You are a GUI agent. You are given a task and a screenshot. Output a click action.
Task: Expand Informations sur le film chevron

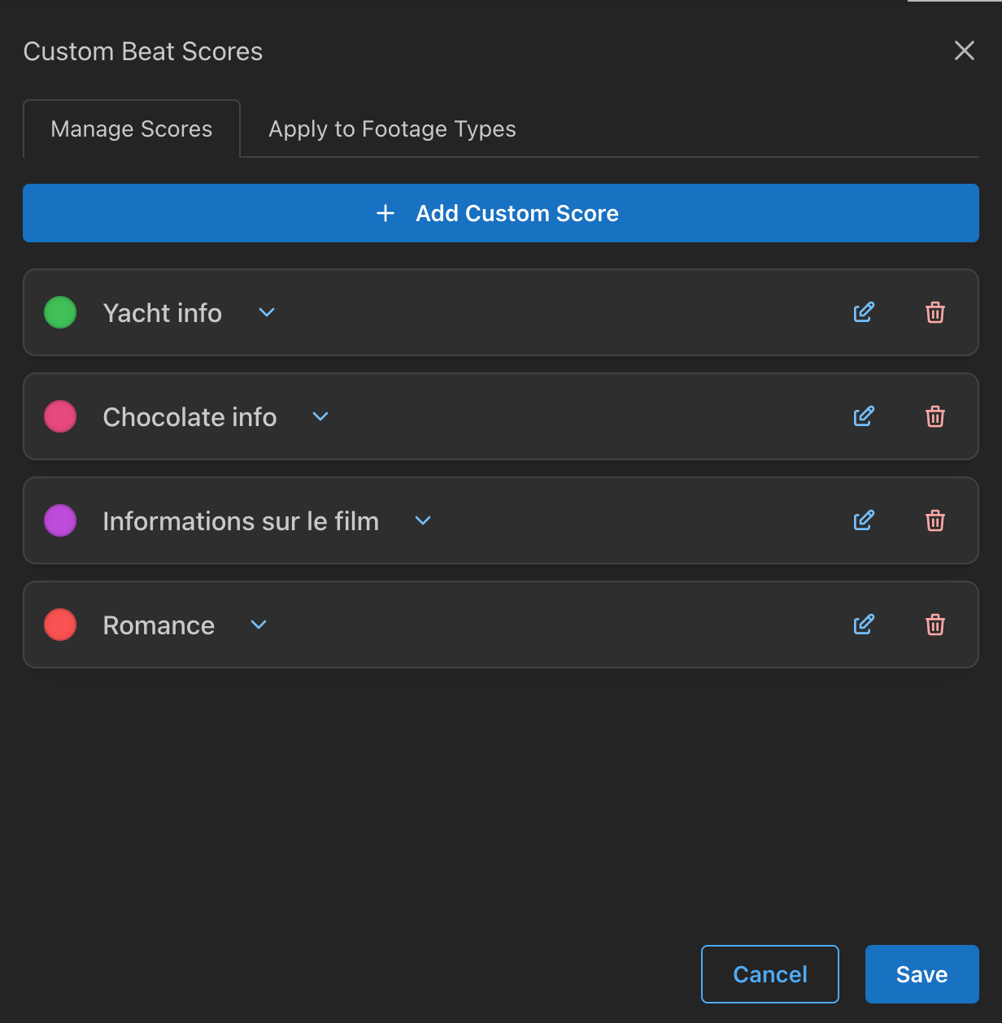tap(423, 520)
